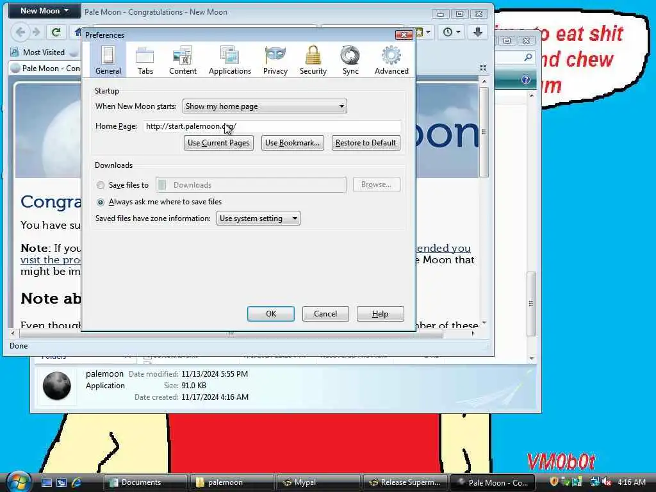Open the Tabs preferences pane
The width and height of the screenshot is (656, 492).
coord(145,60)
